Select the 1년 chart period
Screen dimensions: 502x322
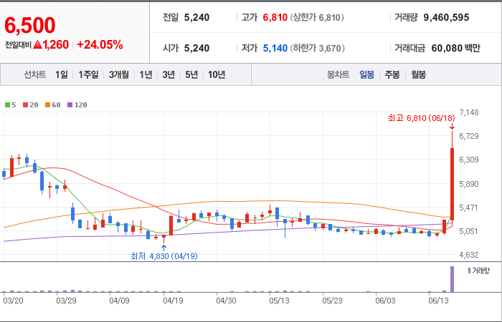tap(146, 74)
